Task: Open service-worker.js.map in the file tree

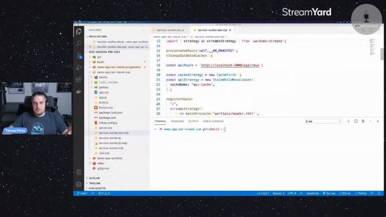Action: [113, 143]
